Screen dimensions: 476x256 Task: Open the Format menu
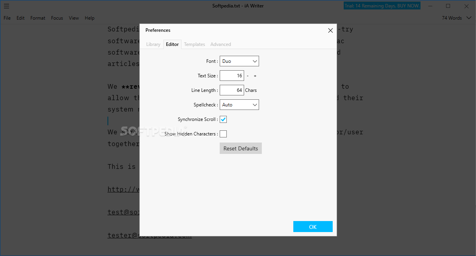(38, 18)
